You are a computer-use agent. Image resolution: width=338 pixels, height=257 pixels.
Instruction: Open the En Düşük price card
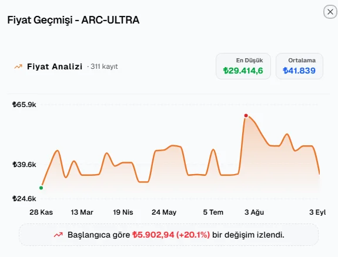coord(243,66)
